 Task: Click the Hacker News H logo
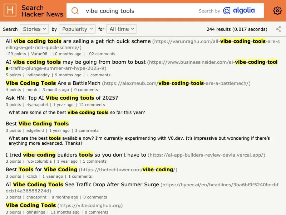pos(10,10)
